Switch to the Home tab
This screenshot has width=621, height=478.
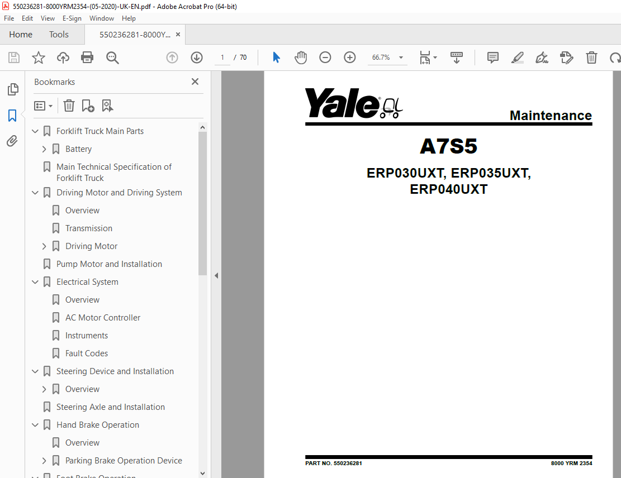tap(21, 35)
